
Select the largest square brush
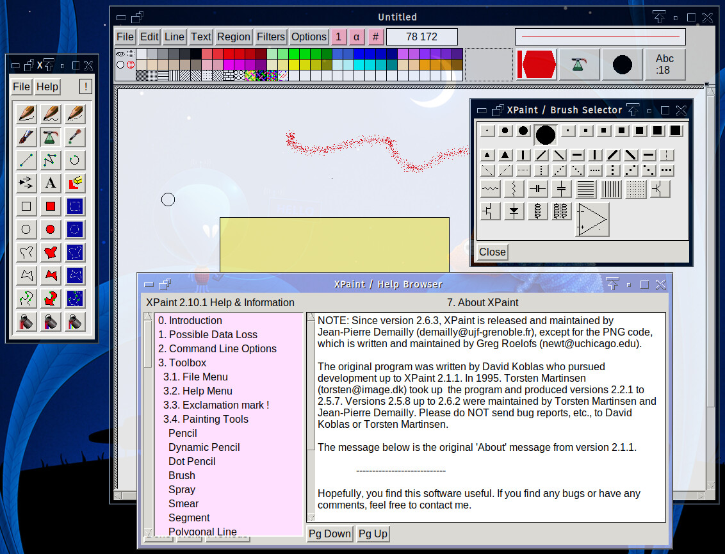(x=675, y=131)
